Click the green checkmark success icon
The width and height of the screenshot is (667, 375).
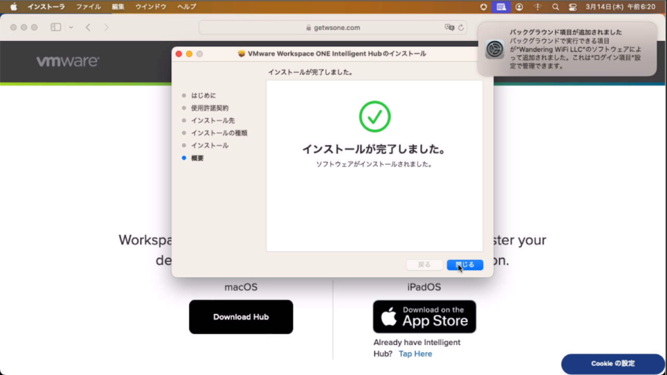[375, 117]
